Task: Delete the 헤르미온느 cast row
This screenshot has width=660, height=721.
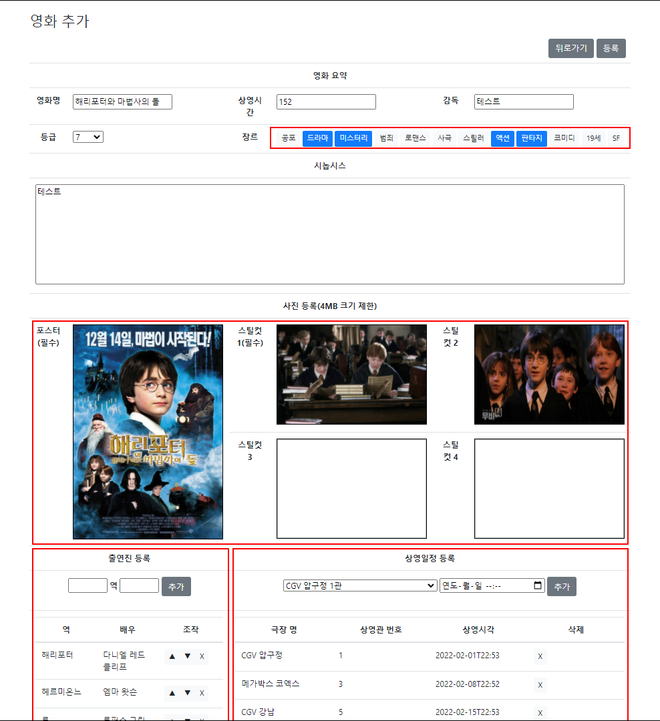Action: point(202,693)
